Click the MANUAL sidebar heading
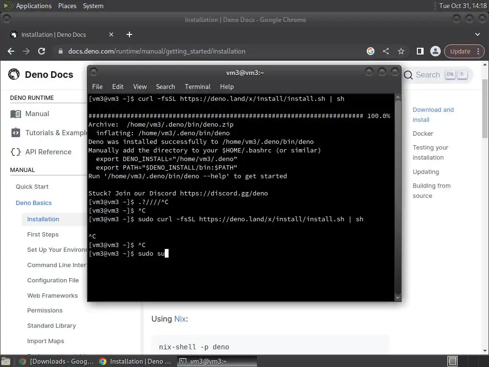The width and height of the screenshot is (489, 367). tap(22, 170)
